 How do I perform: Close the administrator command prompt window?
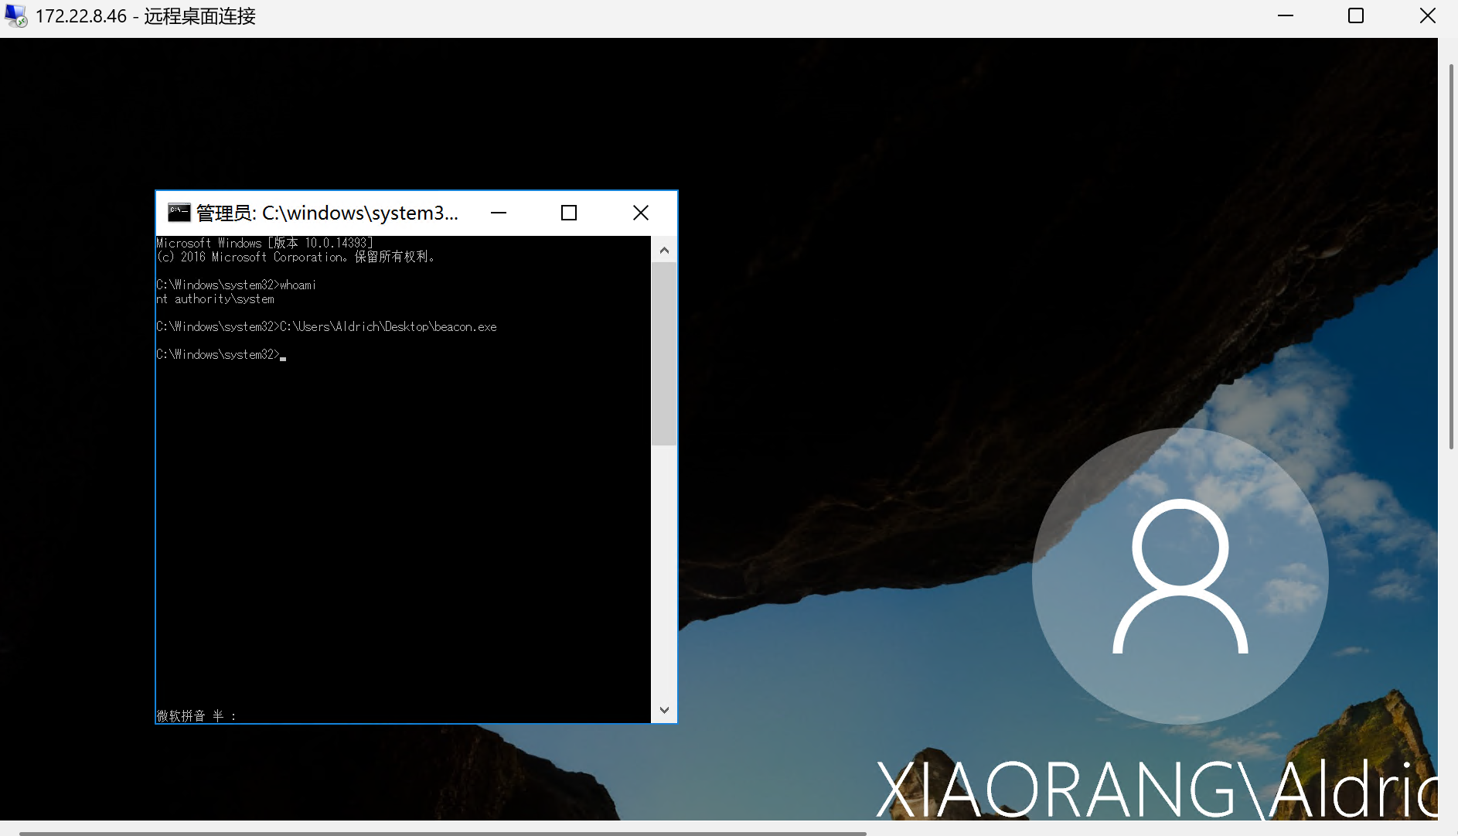640,213
